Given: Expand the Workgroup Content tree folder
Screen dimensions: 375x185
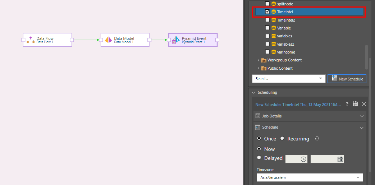Looking at the screenshot, I should click(x=258, y=60).
